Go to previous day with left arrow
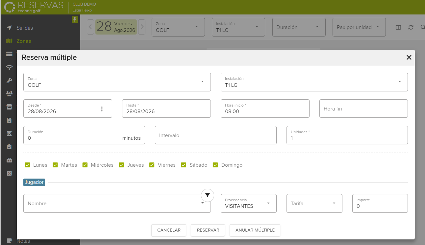Screen dimensions: 425x245 pyautogui.click(x=90, y=27)
